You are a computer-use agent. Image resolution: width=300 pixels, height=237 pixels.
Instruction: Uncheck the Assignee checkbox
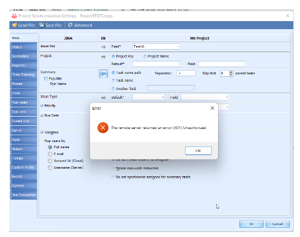(x=42, y=132)
